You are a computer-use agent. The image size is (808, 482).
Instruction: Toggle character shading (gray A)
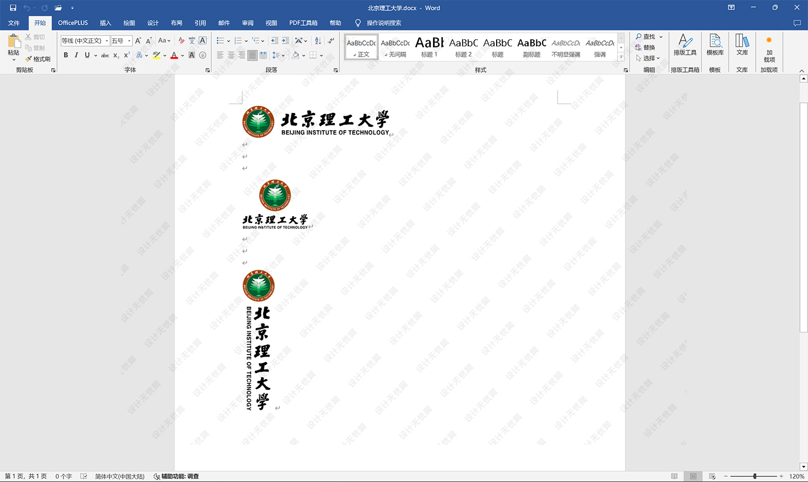192,55
